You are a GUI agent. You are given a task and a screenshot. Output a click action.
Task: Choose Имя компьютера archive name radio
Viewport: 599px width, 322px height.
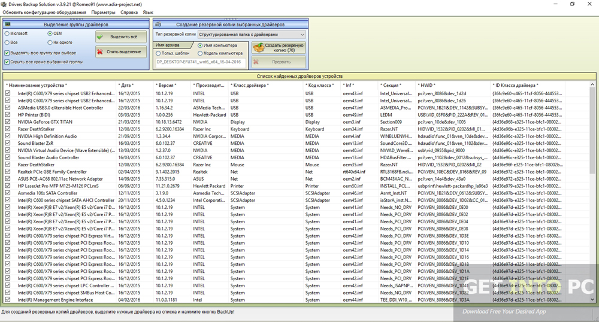tap(200, 45)
